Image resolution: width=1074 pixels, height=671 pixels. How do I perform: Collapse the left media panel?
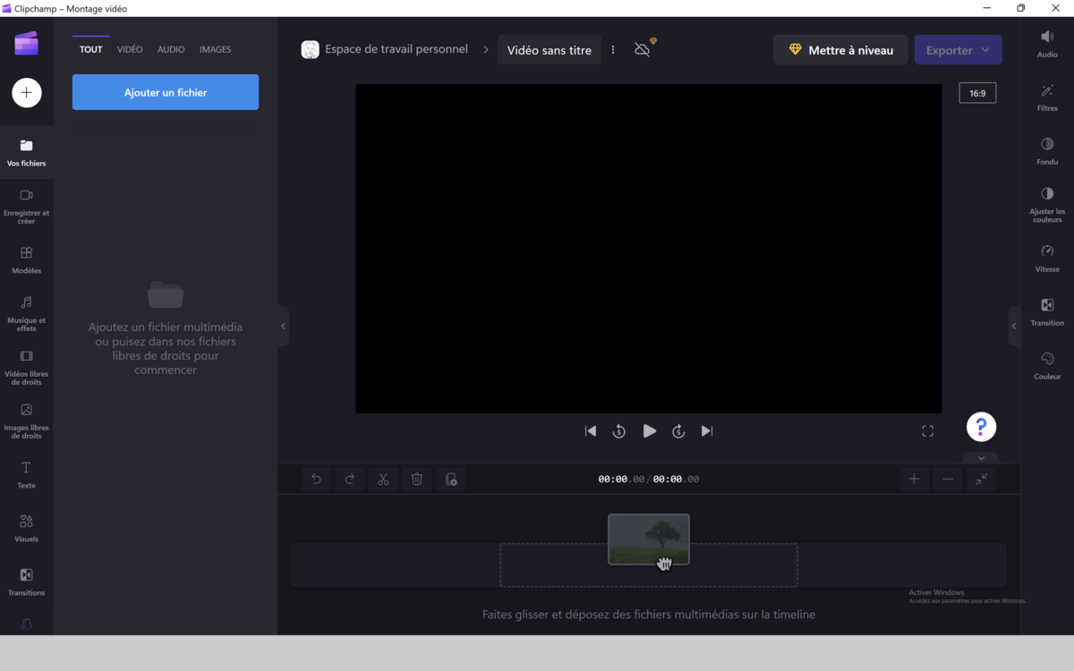pos(283,327)
